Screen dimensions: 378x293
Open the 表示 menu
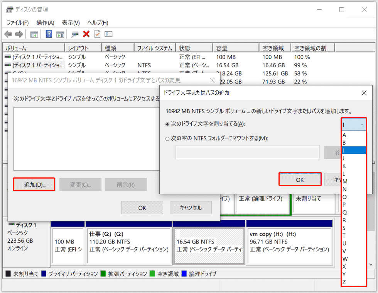pyautogui.click(x=70, y=23)
